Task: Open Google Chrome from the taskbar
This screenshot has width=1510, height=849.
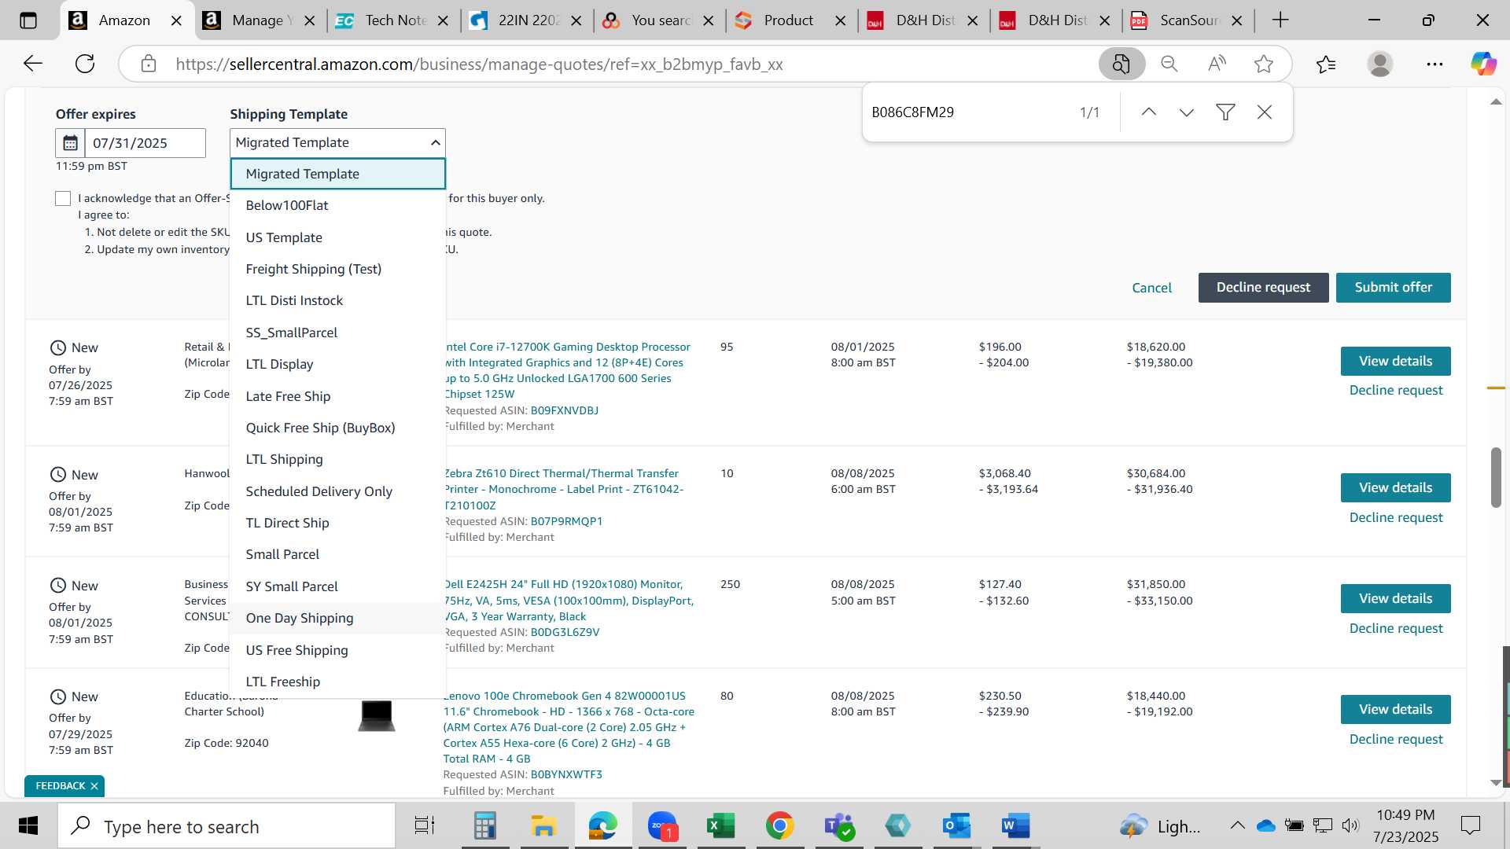Action: [779, 826]
